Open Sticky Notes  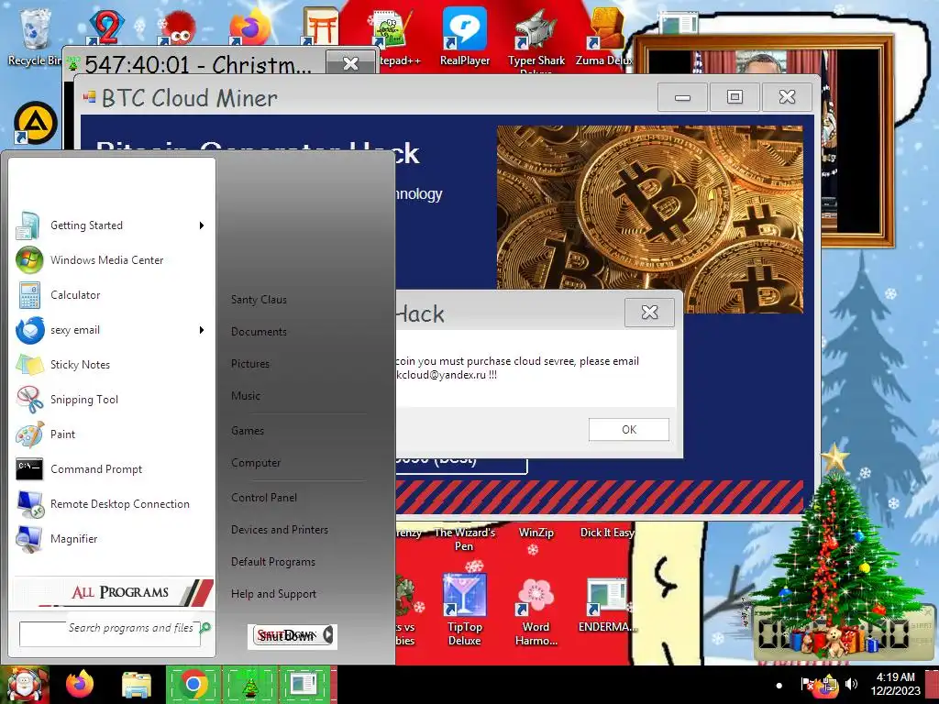click(x=111, y=365)
